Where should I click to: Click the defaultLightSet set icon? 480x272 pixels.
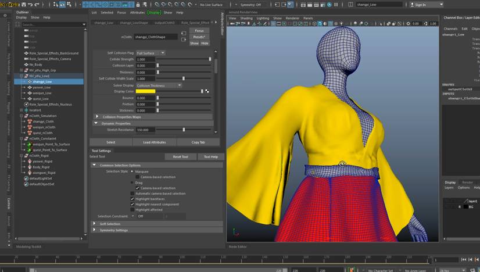point(26,178)
